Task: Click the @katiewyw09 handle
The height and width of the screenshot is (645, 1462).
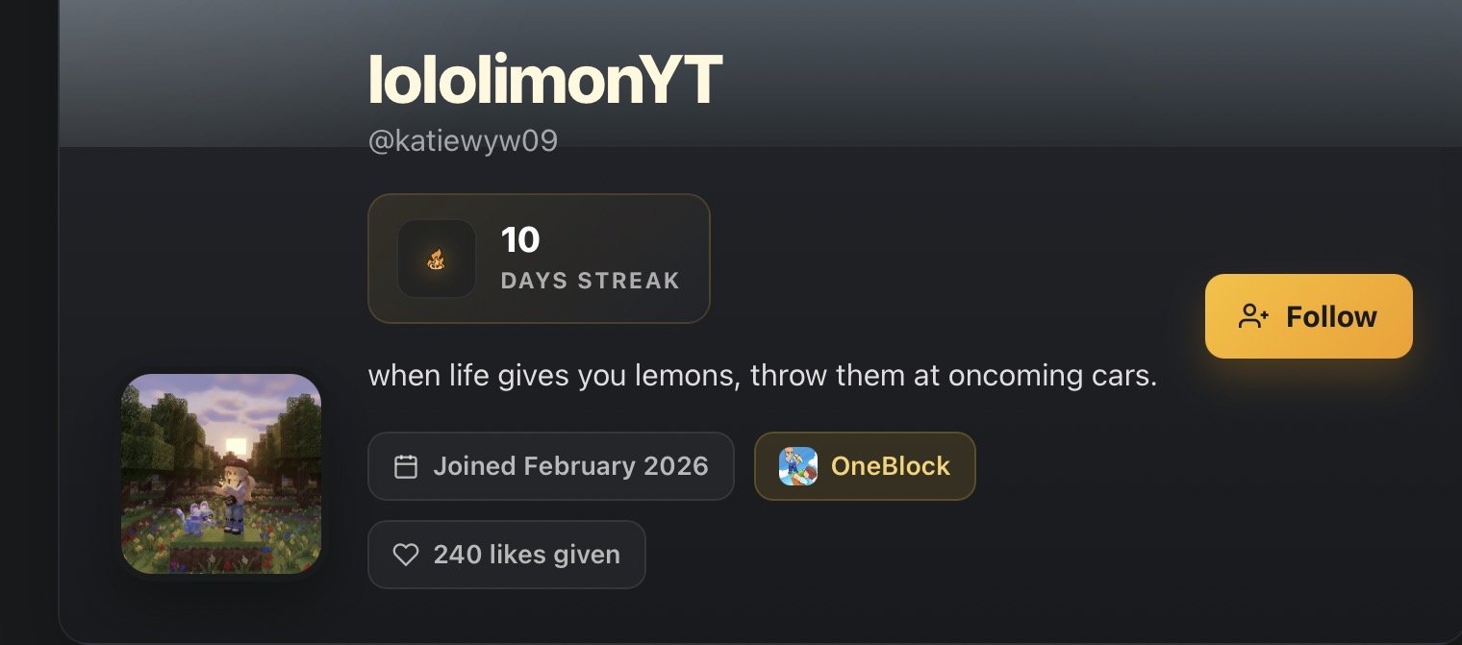Action: coord(463,141)
